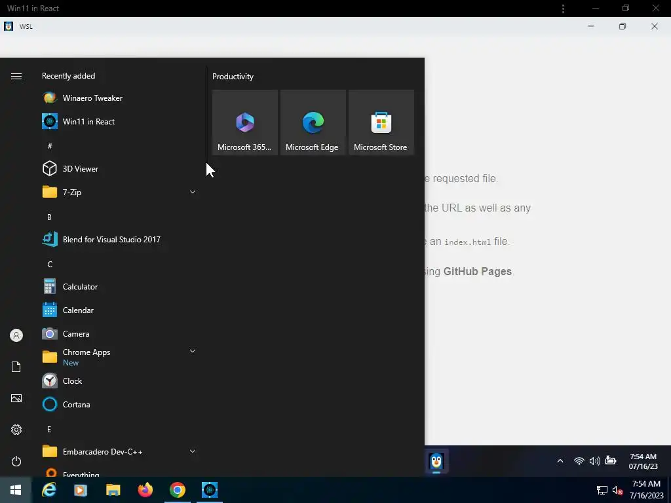671x503 pixels.
Task: Open Firefox from taskbar
Action: coord(145,490)
